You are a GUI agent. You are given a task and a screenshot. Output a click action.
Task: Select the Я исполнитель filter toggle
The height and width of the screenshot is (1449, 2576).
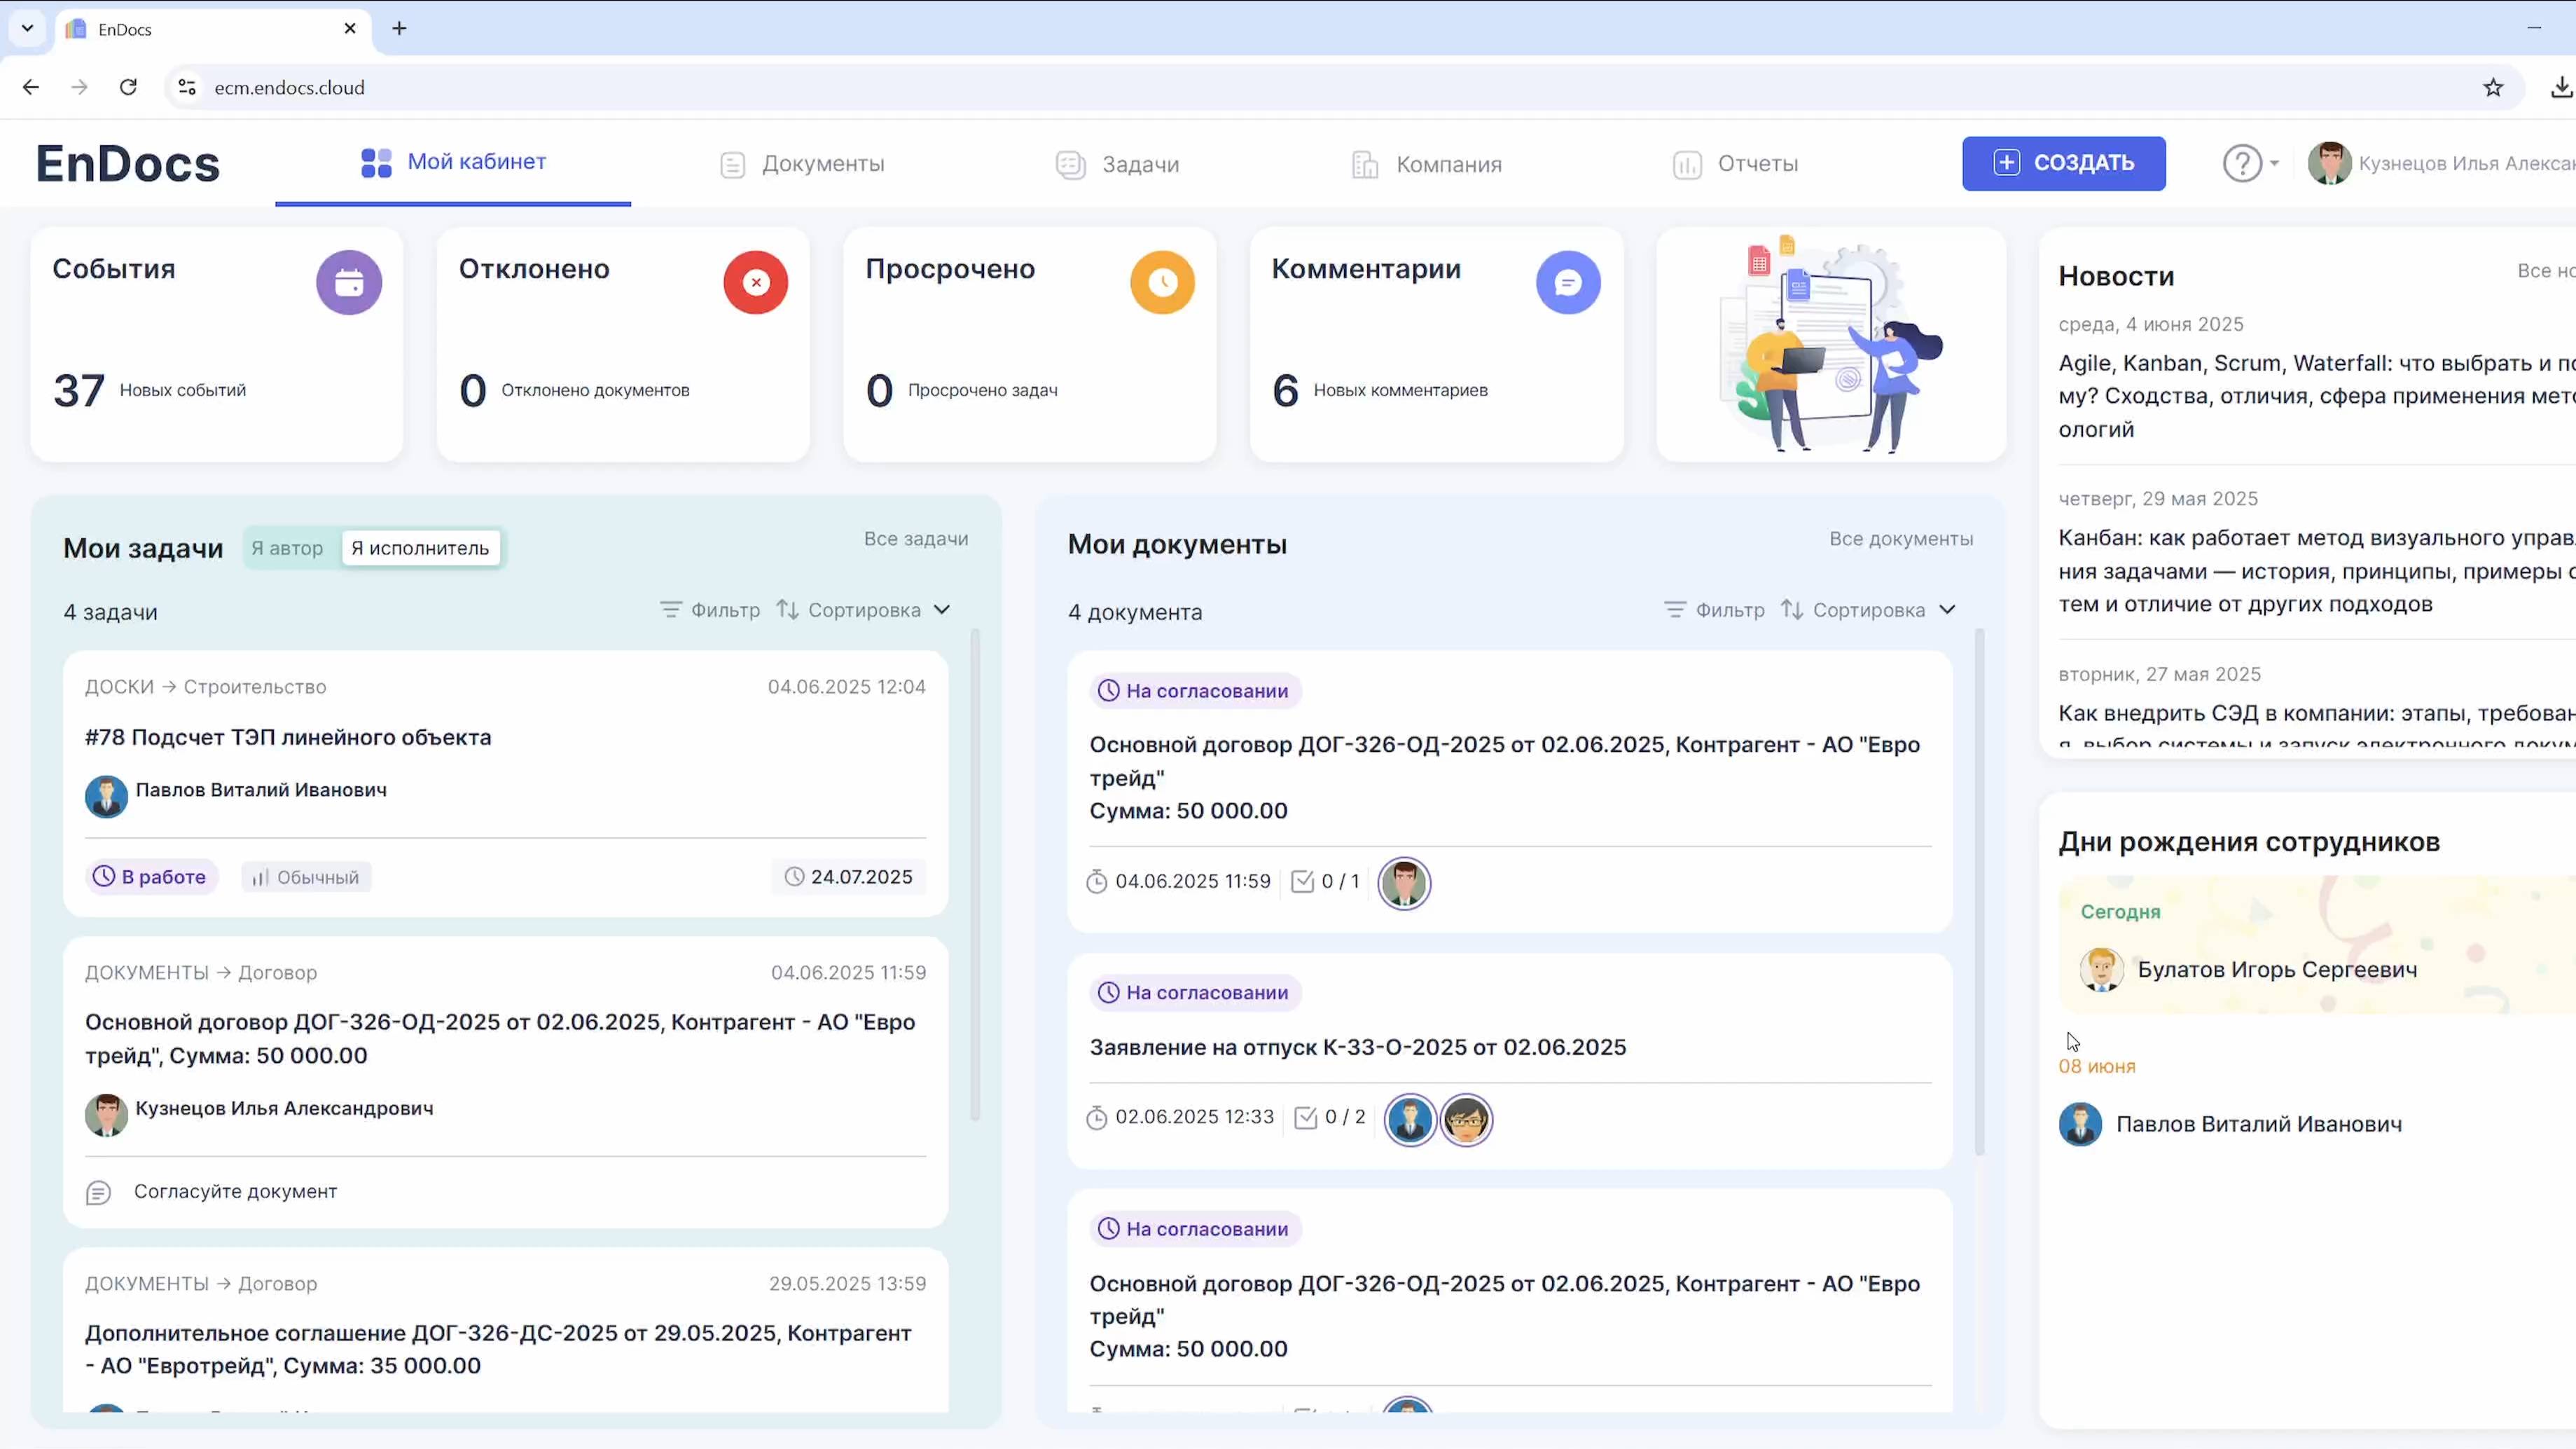click(x=420, y=547)
